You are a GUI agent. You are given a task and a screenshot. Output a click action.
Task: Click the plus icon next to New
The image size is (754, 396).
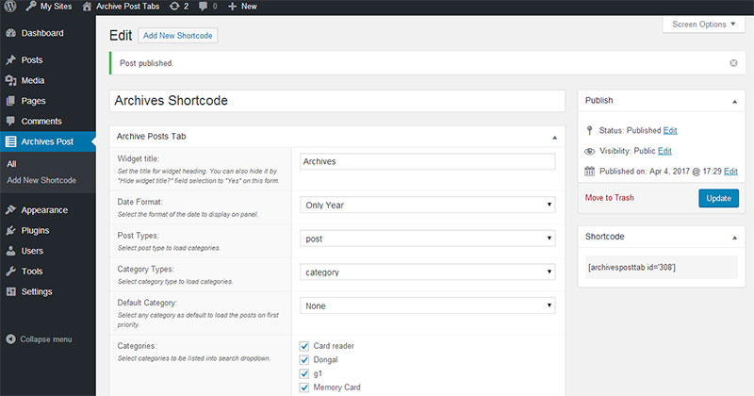point(232,7)
